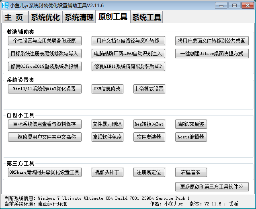
Task: Click 将用户桌面文件转移到公共桌面
Action: tap(212, 41)
